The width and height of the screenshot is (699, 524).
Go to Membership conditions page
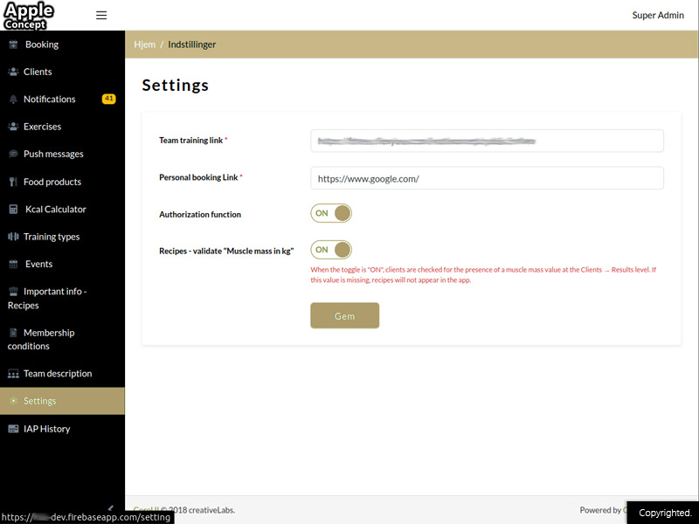tap(48, 339)
